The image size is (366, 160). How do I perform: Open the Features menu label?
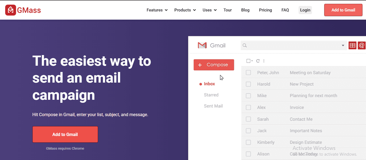pos(154,10)
